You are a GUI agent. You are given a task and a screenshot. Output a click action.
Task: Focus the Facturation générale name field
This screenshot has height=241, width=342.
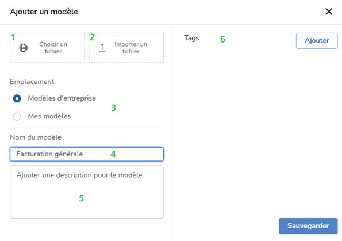[x=87, y=154]
